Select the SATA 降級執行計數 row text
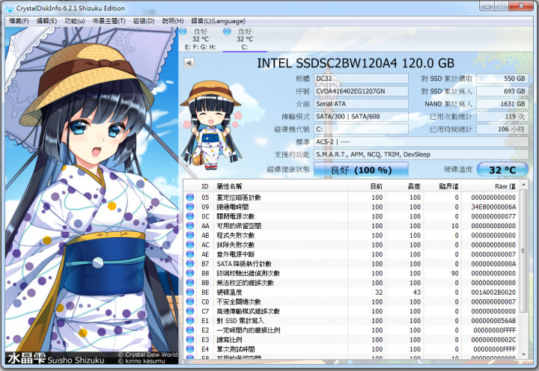539x371 pixels. click(x=244, y=264)
